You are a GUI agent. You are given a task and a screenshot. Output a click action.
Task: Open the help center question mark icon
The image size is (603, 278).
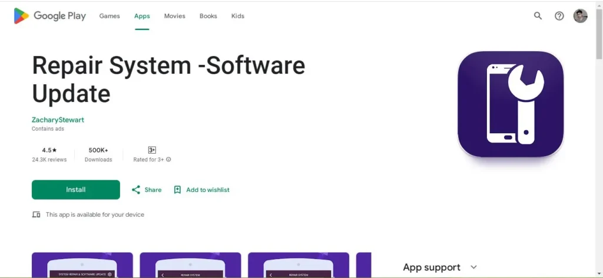[x=559, y=16]
